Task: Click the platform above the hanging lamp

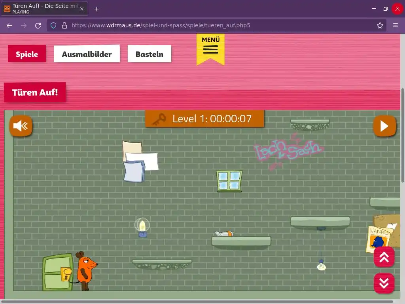Action: [320, 223]
